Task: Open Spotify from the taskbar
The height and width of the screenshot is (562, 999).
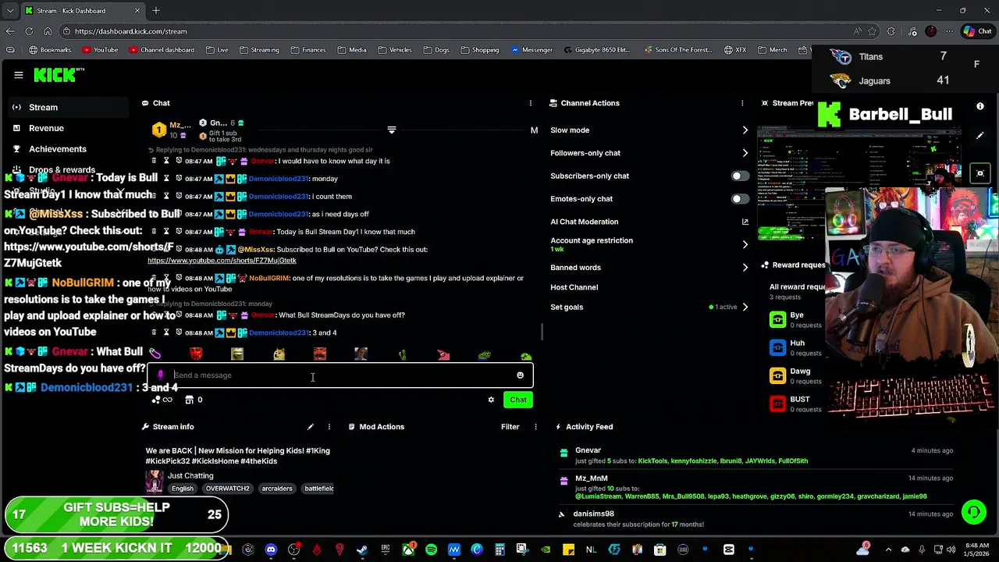Action: [431, 550]
